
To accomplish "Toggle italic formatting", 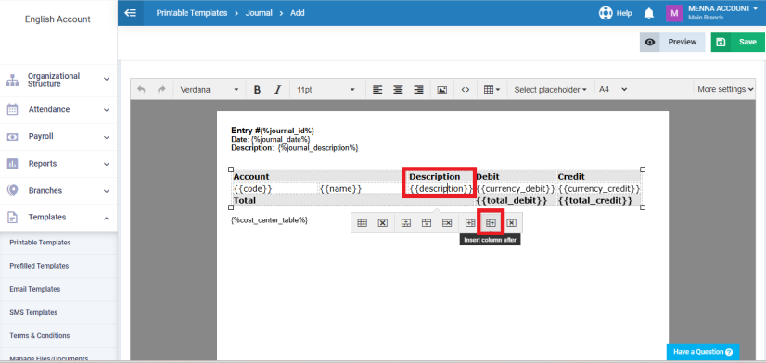I will click(278, 90).
